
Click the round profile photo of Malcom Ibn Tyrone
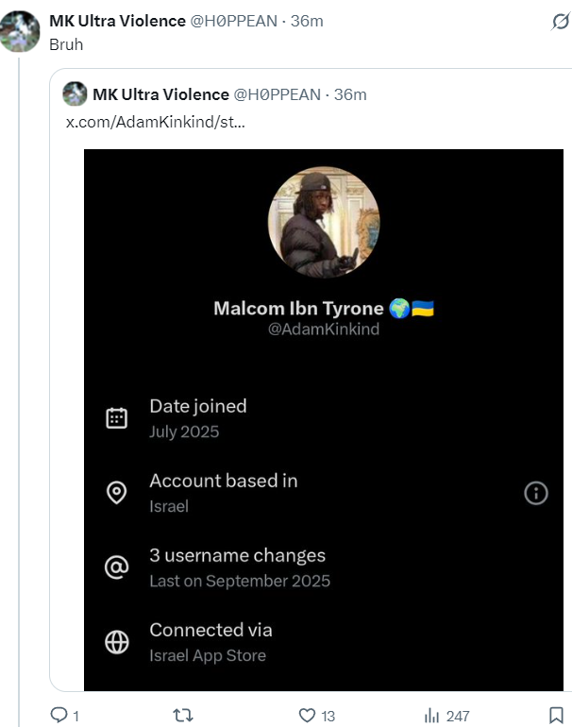[x=324, y=223]
